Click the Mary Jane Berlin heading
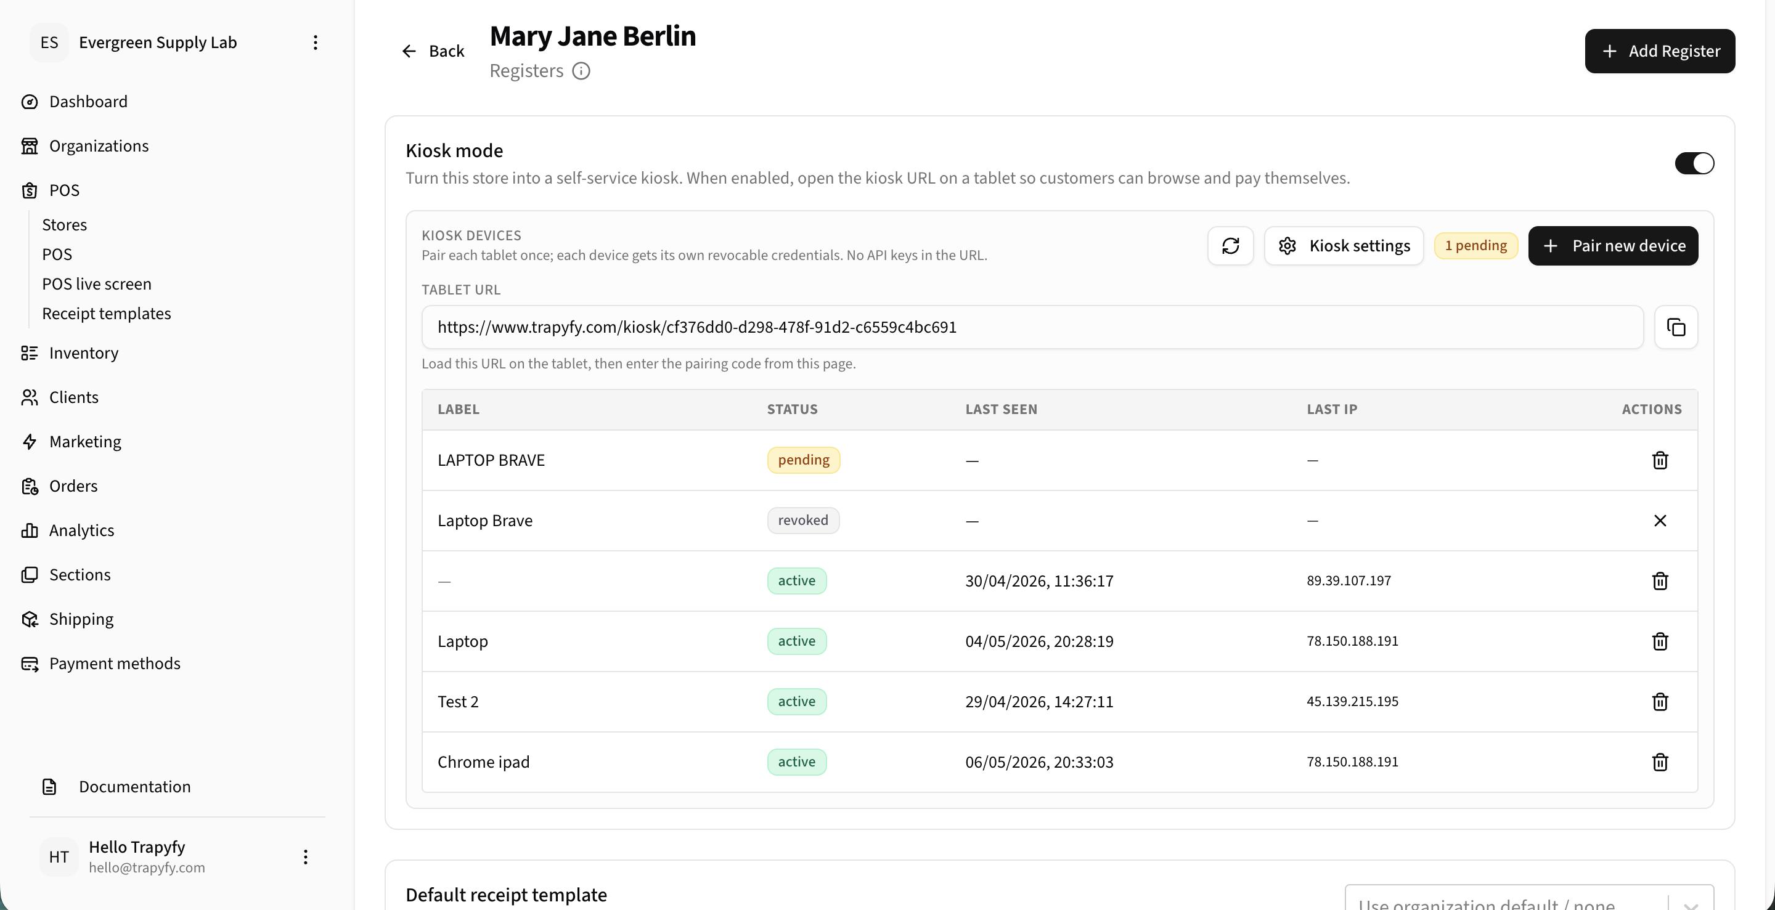This screenshot has width=1775, height=910. pos(592,36)
